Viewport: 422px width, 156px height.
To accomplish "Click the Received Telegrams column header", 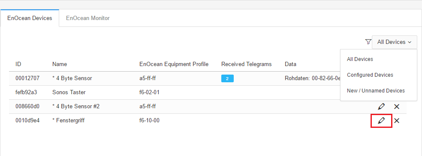I will (x=246, y=64).
